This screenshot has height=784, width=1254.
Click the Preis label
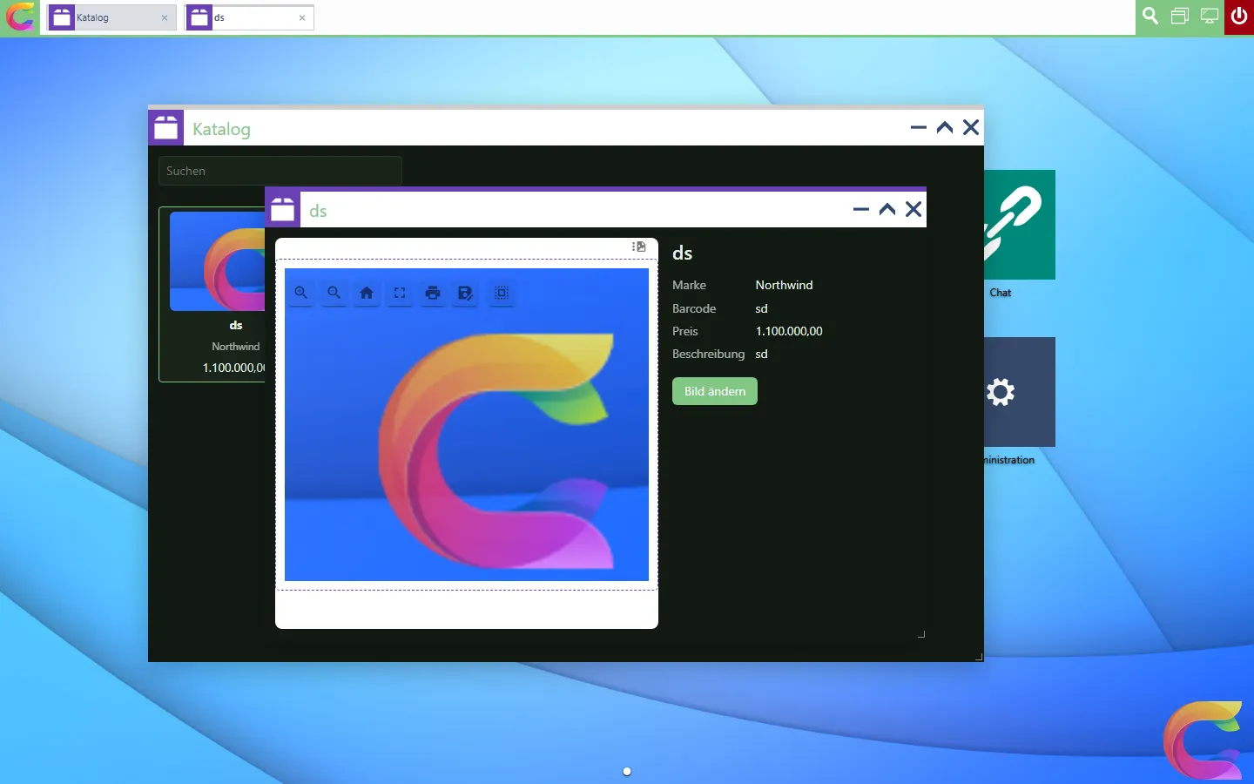coord(685,331)
